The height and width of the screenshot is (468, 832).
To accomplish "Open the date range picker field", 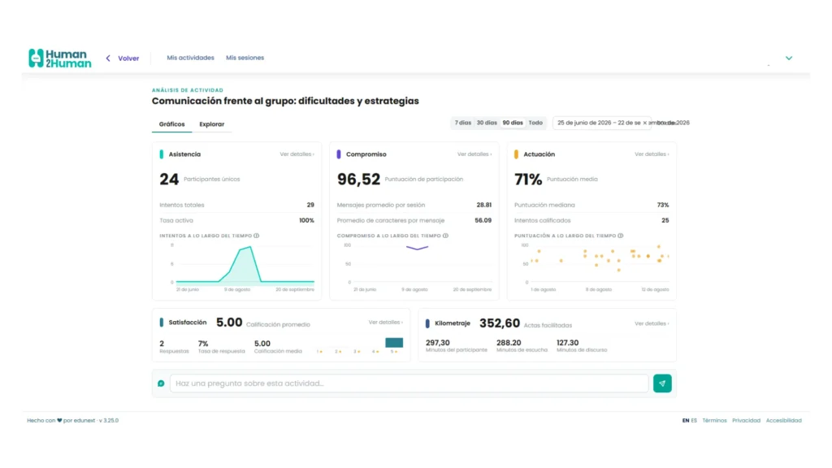I will 602,123.
